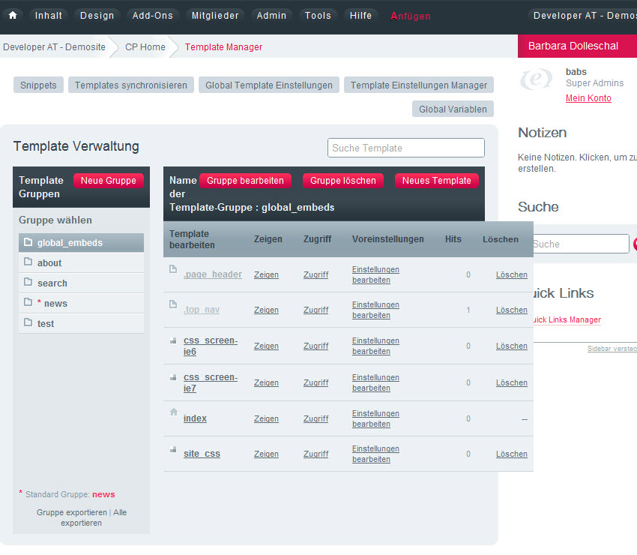Click the red search submit icon in sidebar
This screenshot has width=637, height=555.
click(x=634, y=243)
